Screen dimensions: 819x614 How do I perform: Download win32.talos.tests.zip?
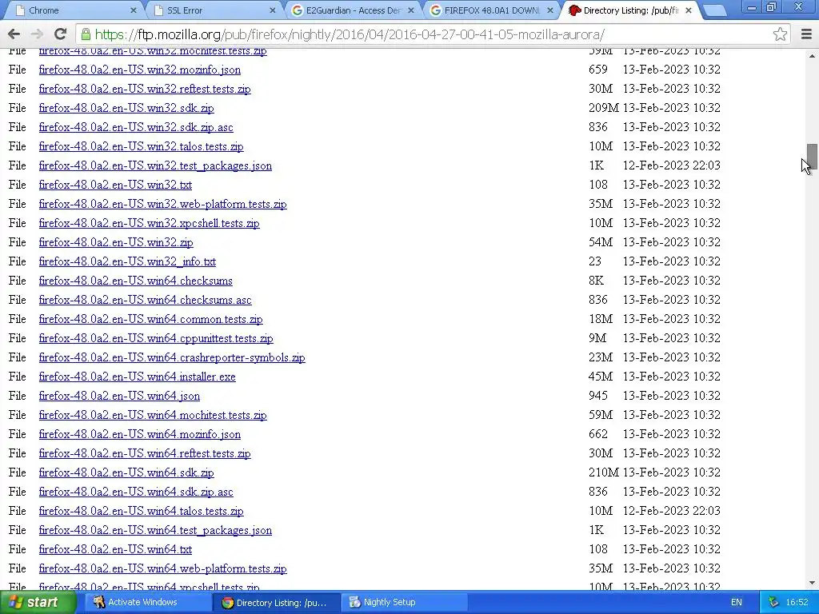[x=141, y=147]
